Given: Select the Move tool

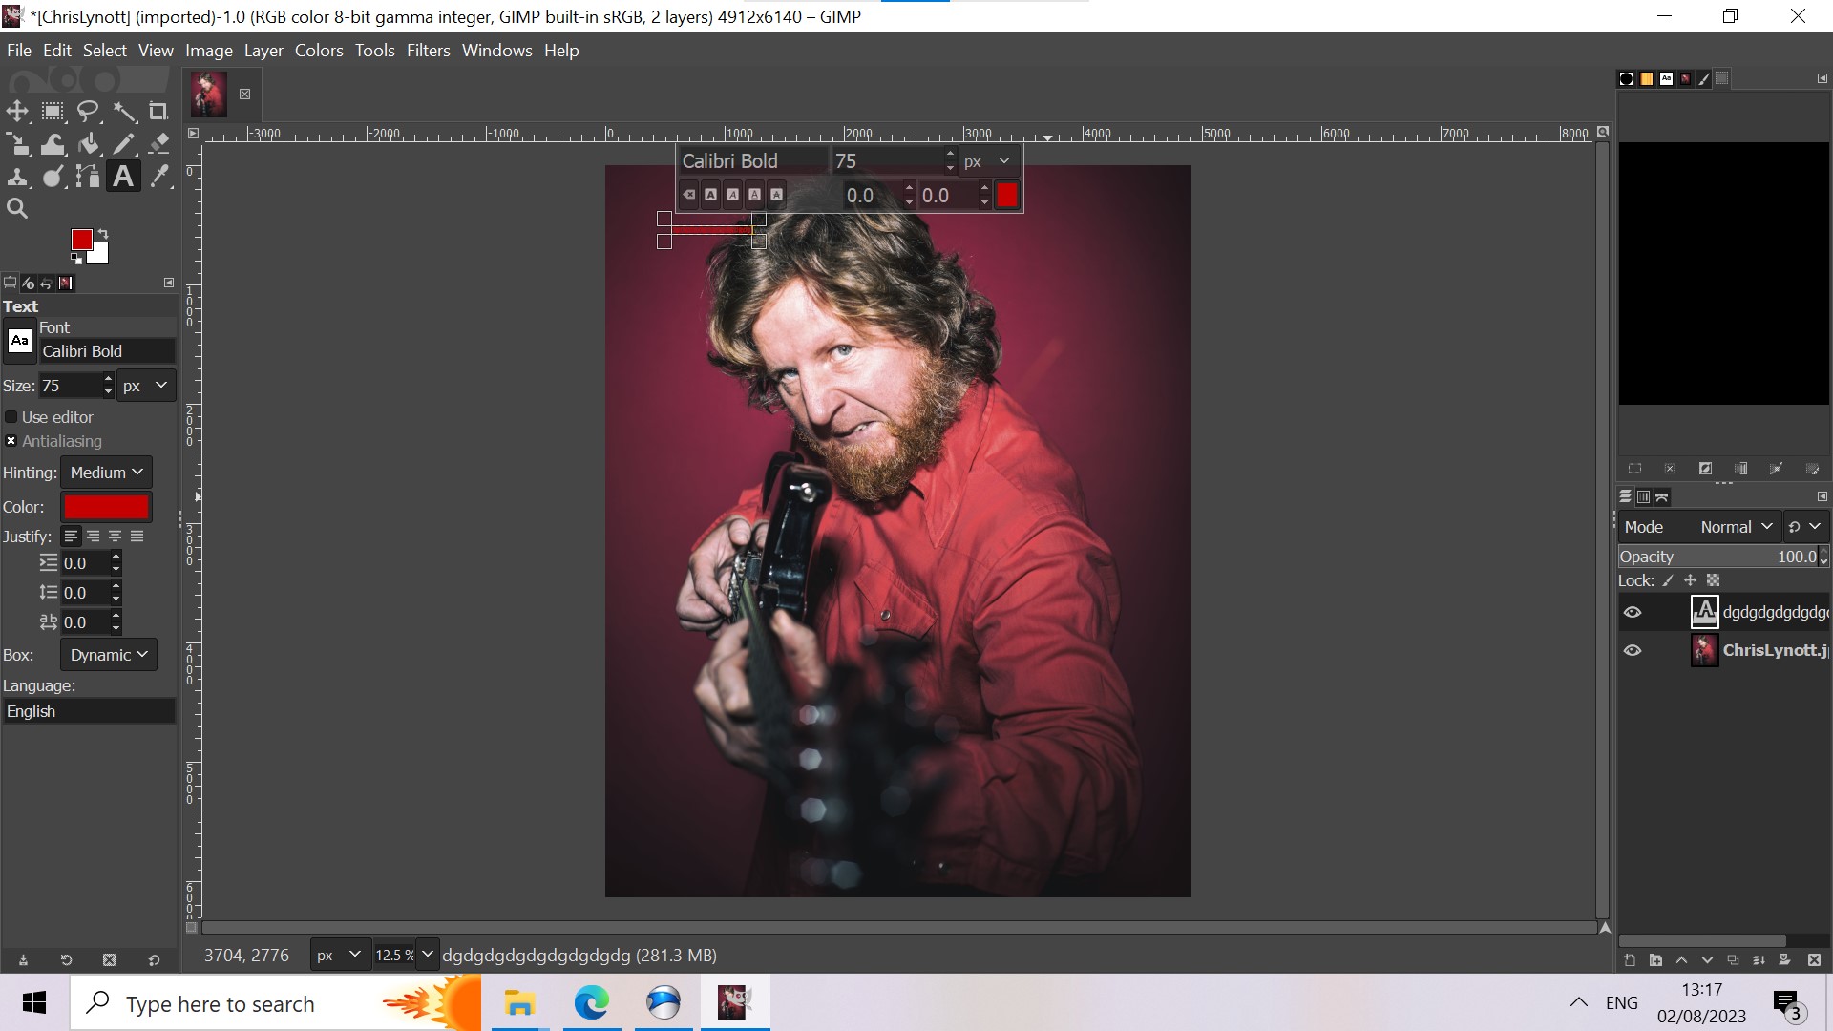Looking at the screenshot, I should point(17,112).
